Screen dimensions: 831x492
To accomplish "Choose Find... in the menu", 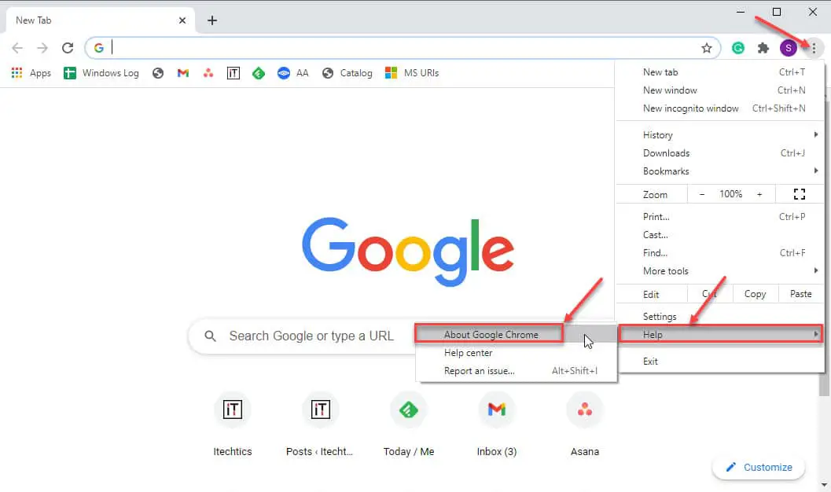I will [720, 252].
